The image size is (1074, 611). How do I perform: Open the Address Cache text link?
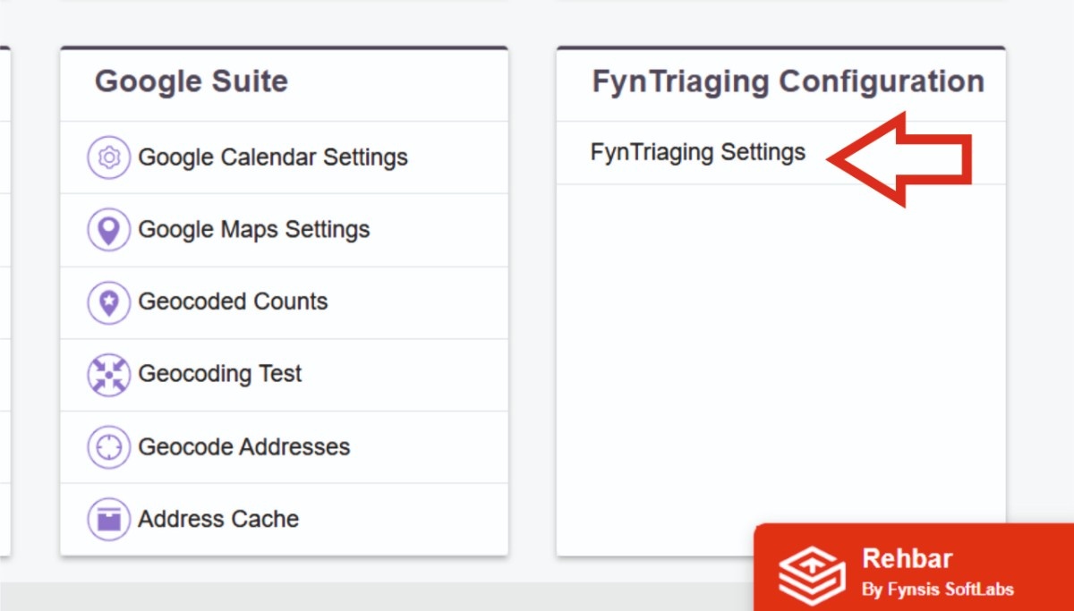[218, 519]
